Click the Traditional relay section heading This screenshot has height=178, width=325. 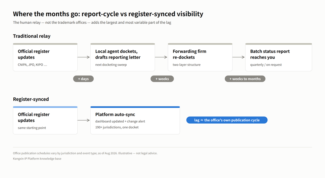(32, 36)
